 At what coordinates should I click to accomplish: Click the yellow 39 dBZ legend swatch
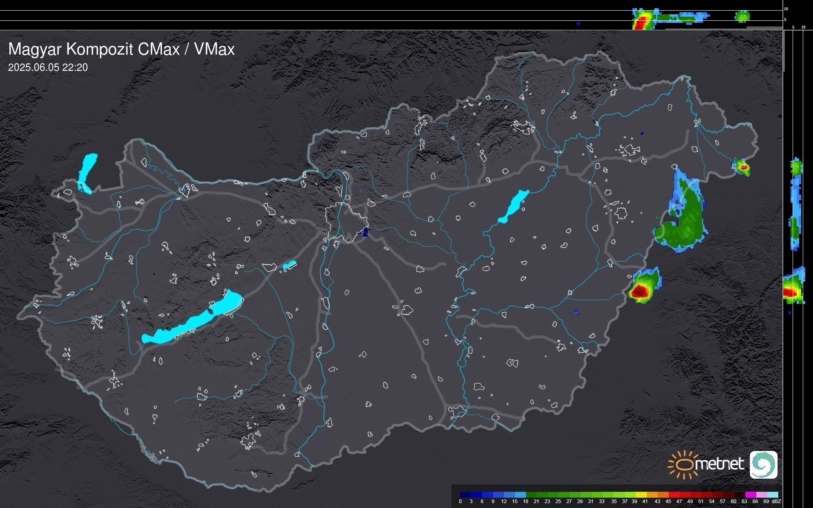[x=641, y=495]
